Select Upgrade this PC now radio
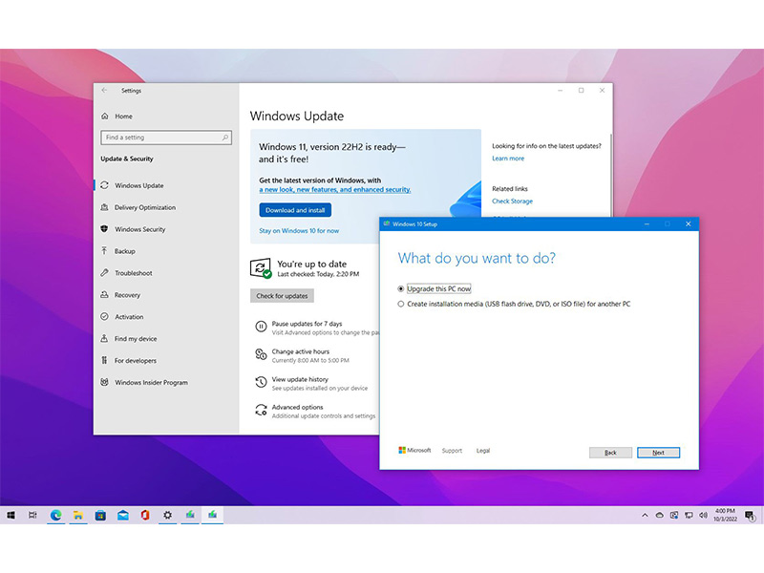 click(x=400, y=289)
